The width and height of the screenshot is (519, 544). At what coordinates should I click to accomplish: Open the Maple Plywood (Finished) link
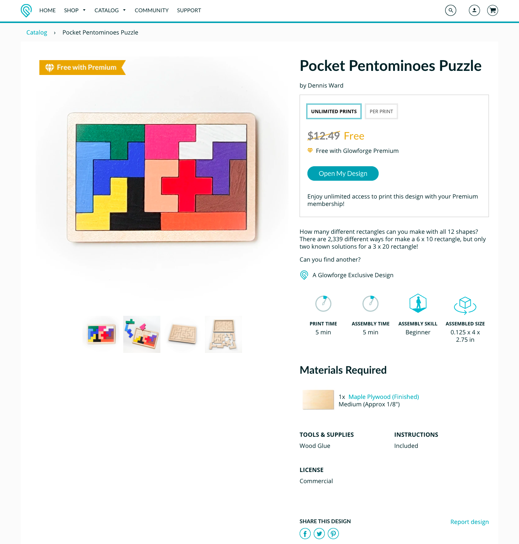[x=383, y=397]
